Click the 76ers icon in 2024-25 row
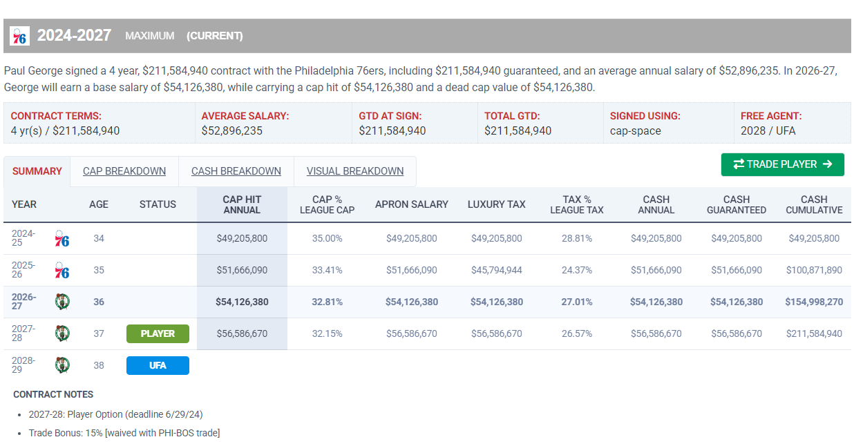854x446 pixels. [x=62, y=238]
